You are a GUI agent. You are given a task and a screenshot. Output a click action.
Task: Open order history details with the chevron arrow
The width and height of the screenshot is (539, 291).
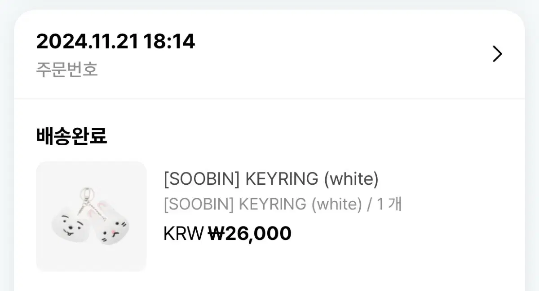[x=497, y=53]
